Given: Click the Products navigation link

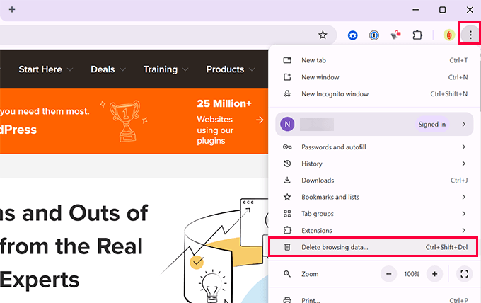Looking at the screenshot, I should pos(225,69).
